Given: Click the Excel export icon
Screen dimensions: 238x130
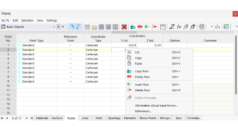Looking at the screenshot, I should coord(202,27).
